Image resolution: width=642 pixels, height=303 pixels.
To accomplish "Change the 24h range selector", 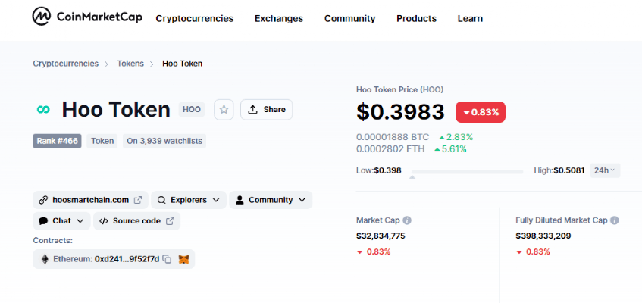I will 604,170.
